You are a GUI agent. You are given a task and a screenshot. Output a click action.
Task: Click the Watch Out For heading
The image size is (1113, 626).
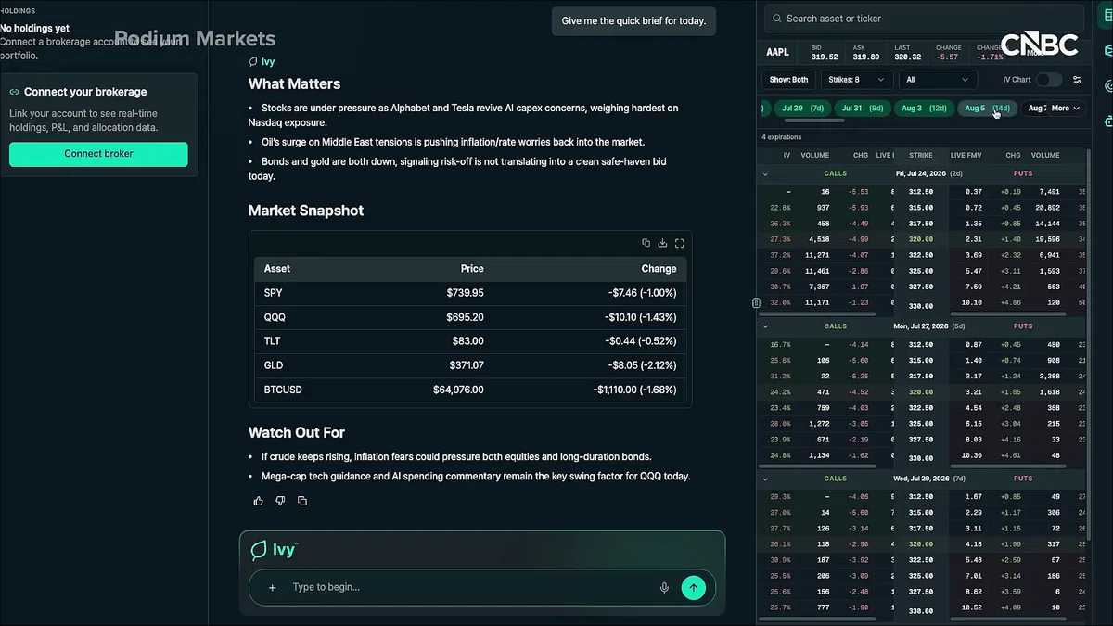297,433
